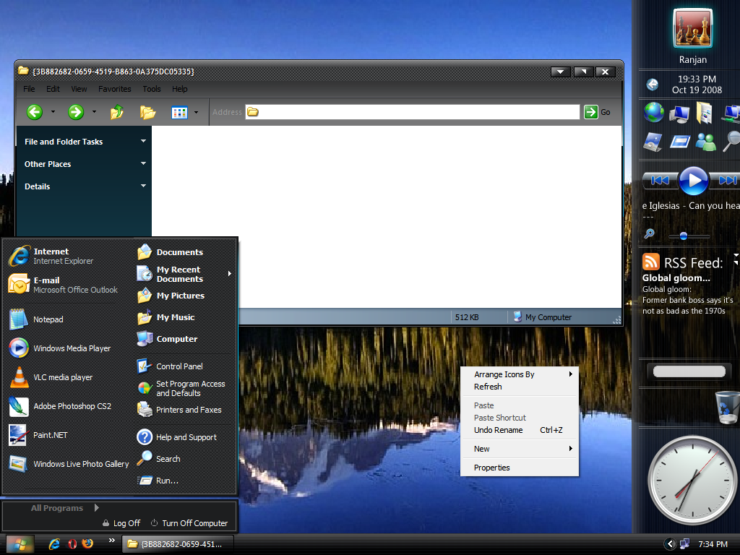Expand the Details panel
This screenshot has width=740, height=555.
(143, 186)
